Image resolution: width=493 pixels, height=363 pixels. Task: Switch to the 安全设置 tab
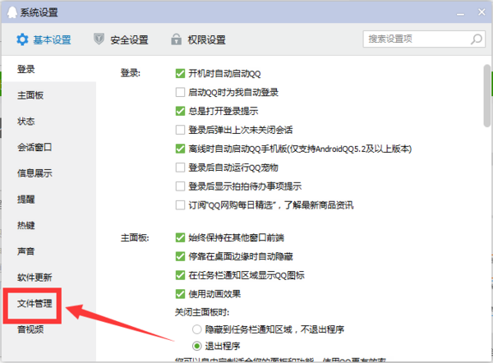[x=121, y=39]
